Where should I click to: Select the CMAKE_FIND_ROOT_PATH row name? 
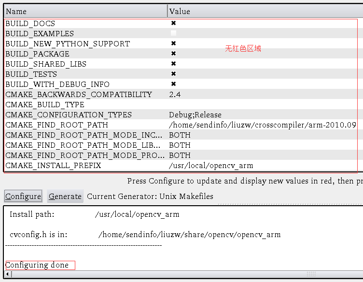57,125
